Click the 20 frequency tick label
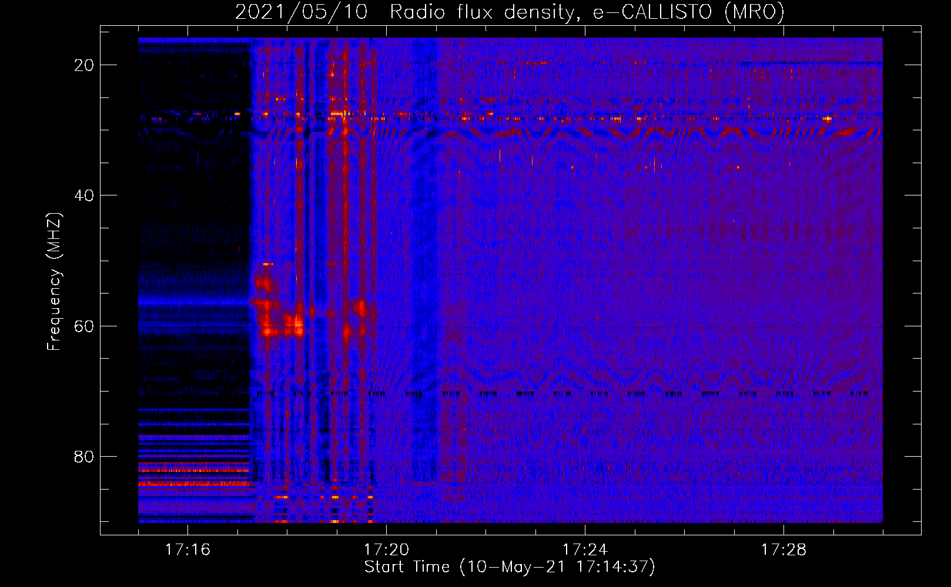 coord(84,65)
